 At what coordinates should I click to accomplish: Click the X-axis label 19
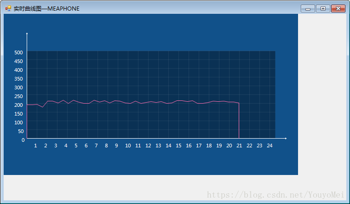[219, 146]
